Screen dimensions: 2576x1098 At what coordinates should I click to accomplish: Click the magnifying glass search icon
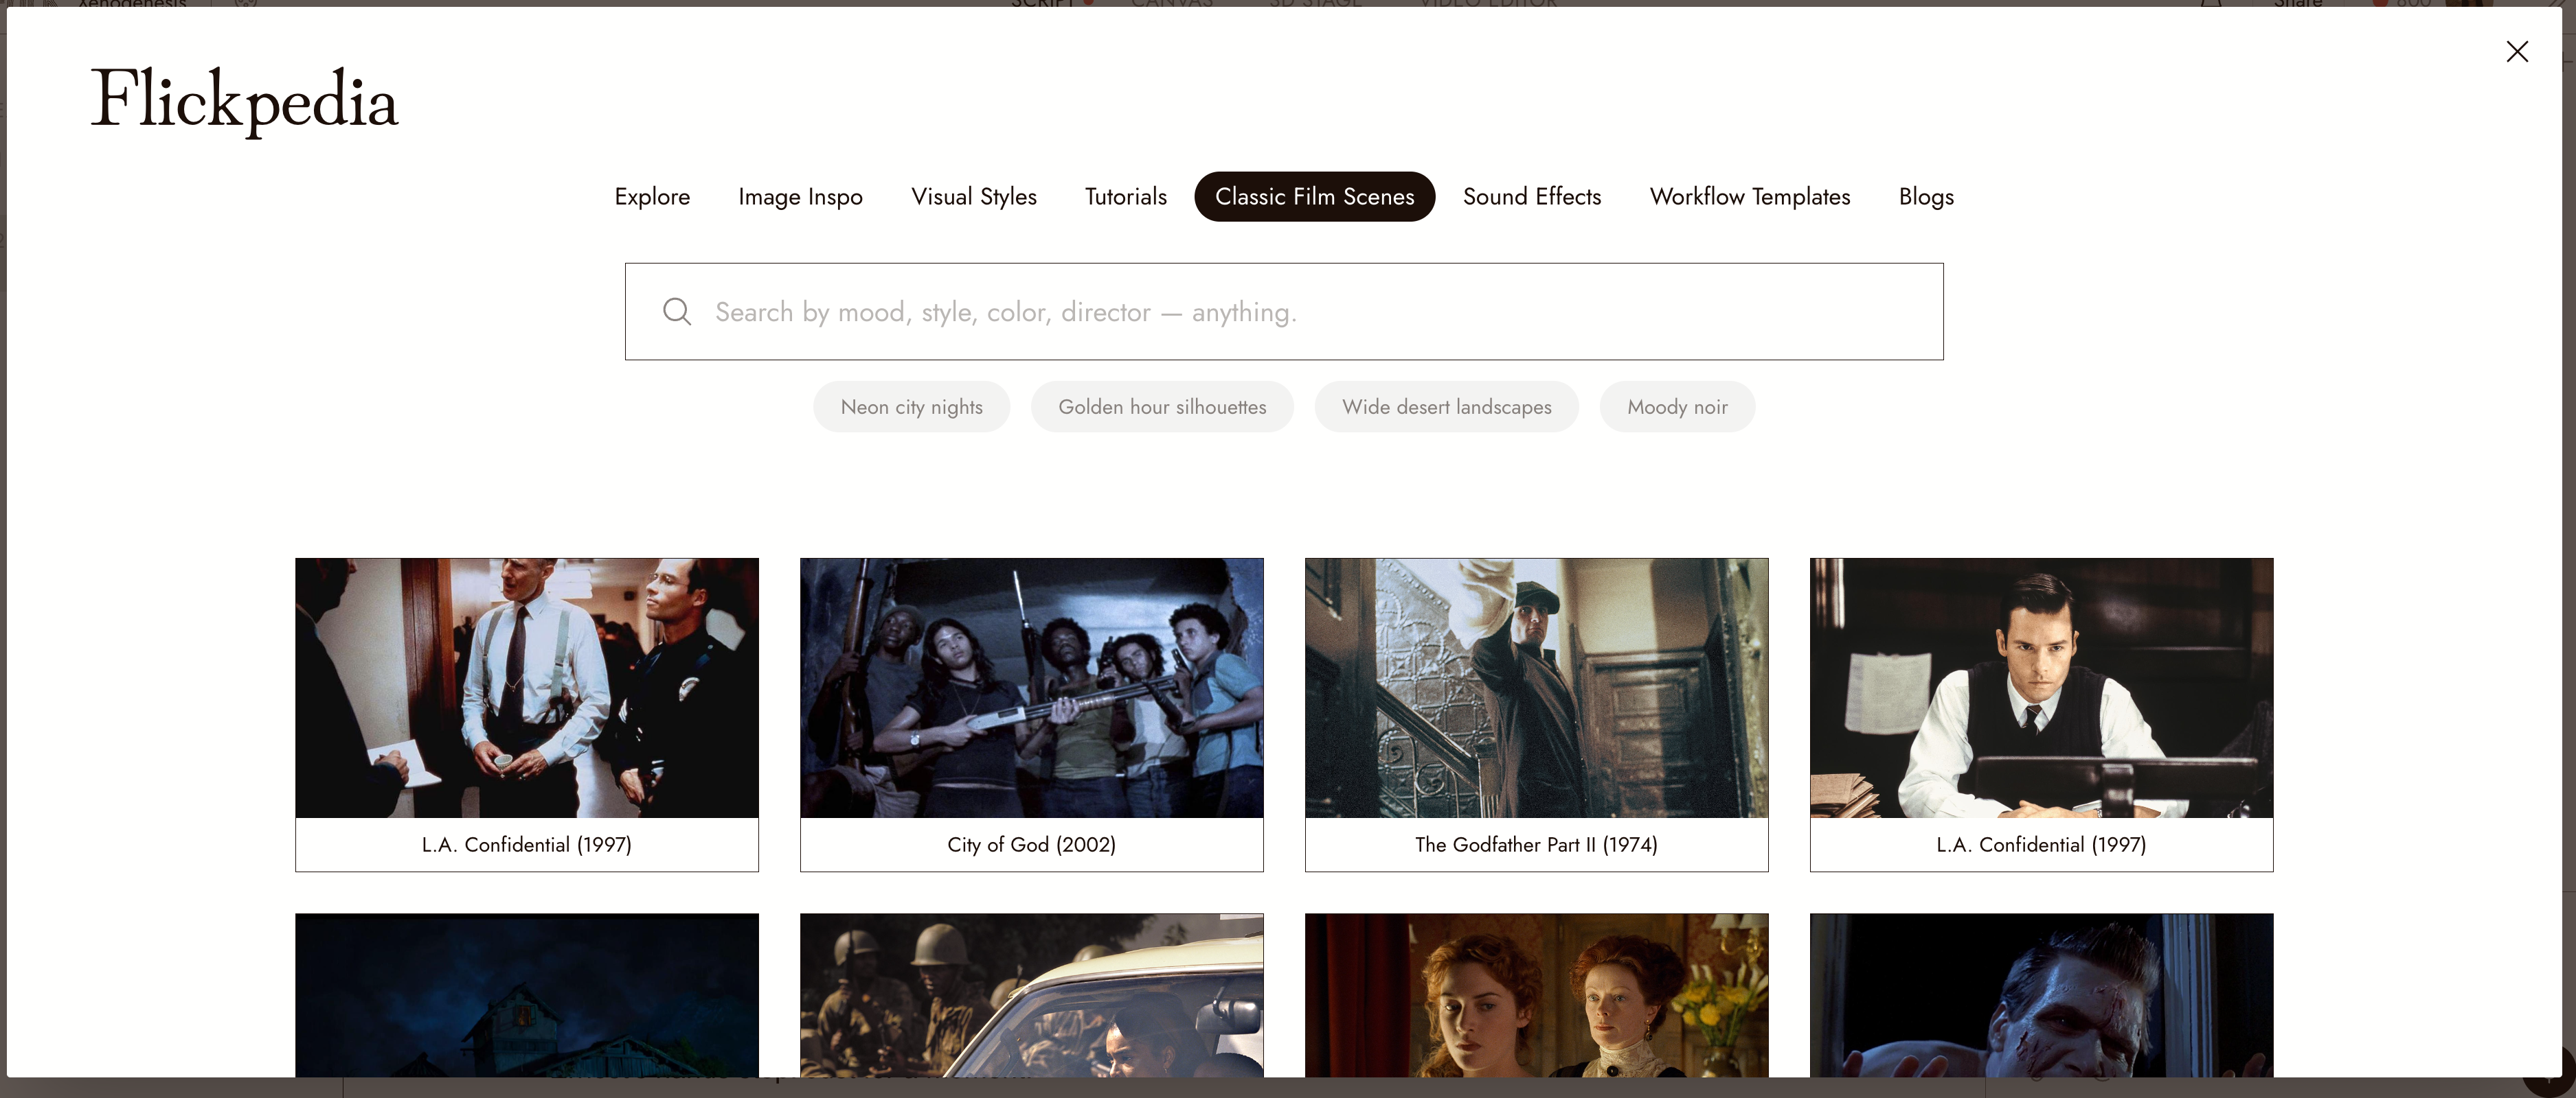[x=677, y=312]
